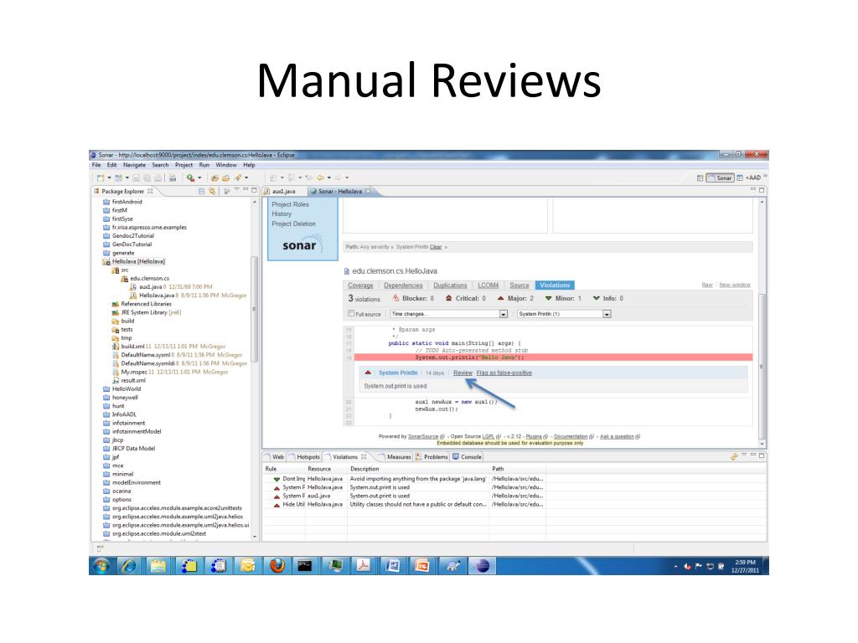Open Internet Explorer from the taskbar
Viewport: 858px width, 643px height.
click(x=129, y=566)
